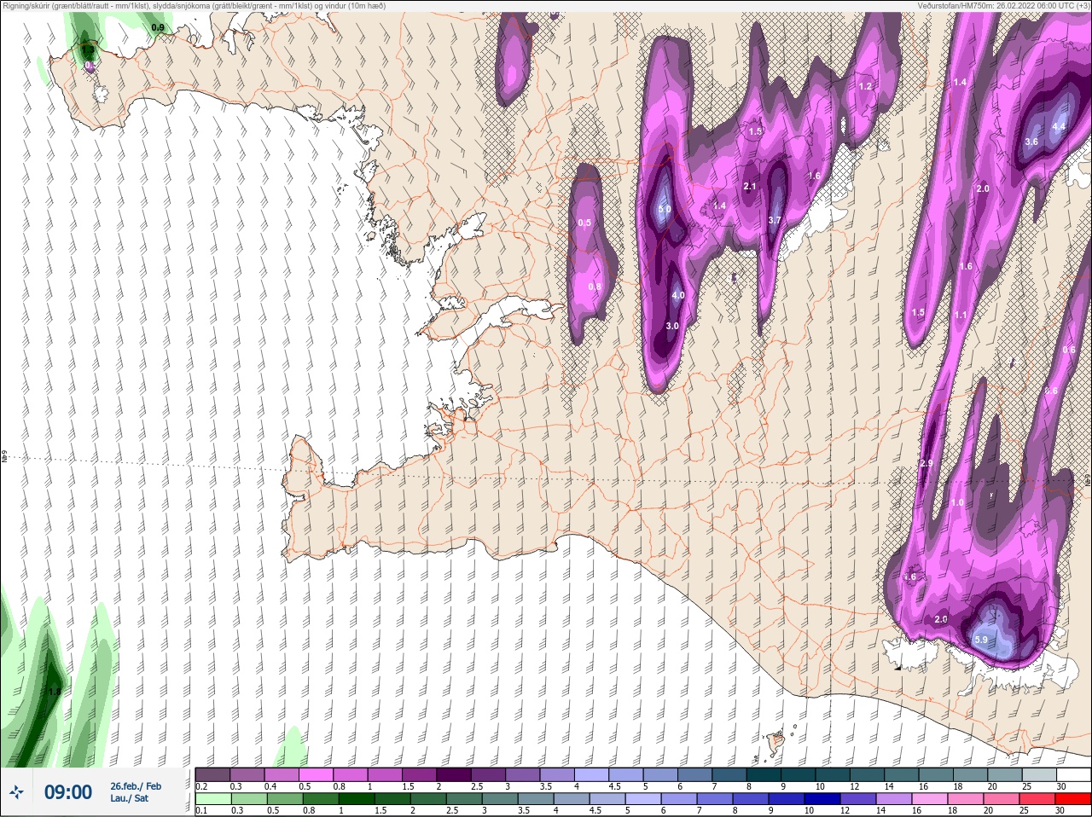Viewport: 1092px width, 817px height.
Task: Click the 4.0 precipitation value on map
Action: click(x=678, y=296)
